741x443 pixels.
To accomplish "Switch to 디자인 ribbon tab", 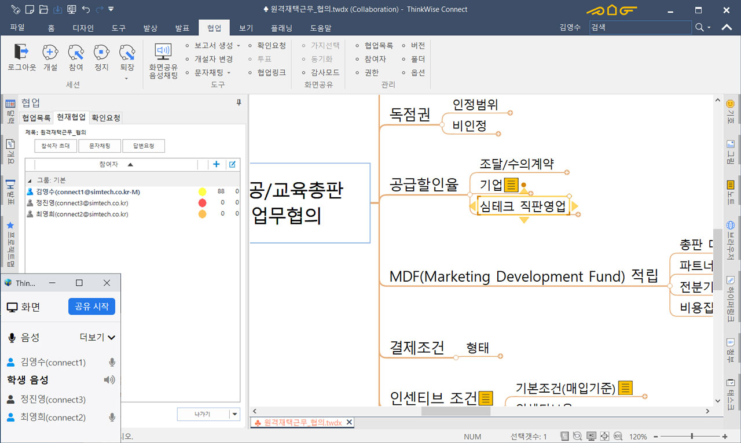I will click(x=83, y=28).
